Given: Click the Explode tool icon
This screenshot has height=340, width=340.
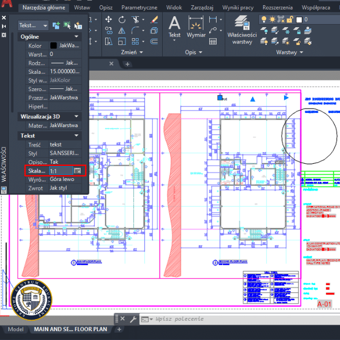Looking at the screenshot, I should tap(154, 30).
